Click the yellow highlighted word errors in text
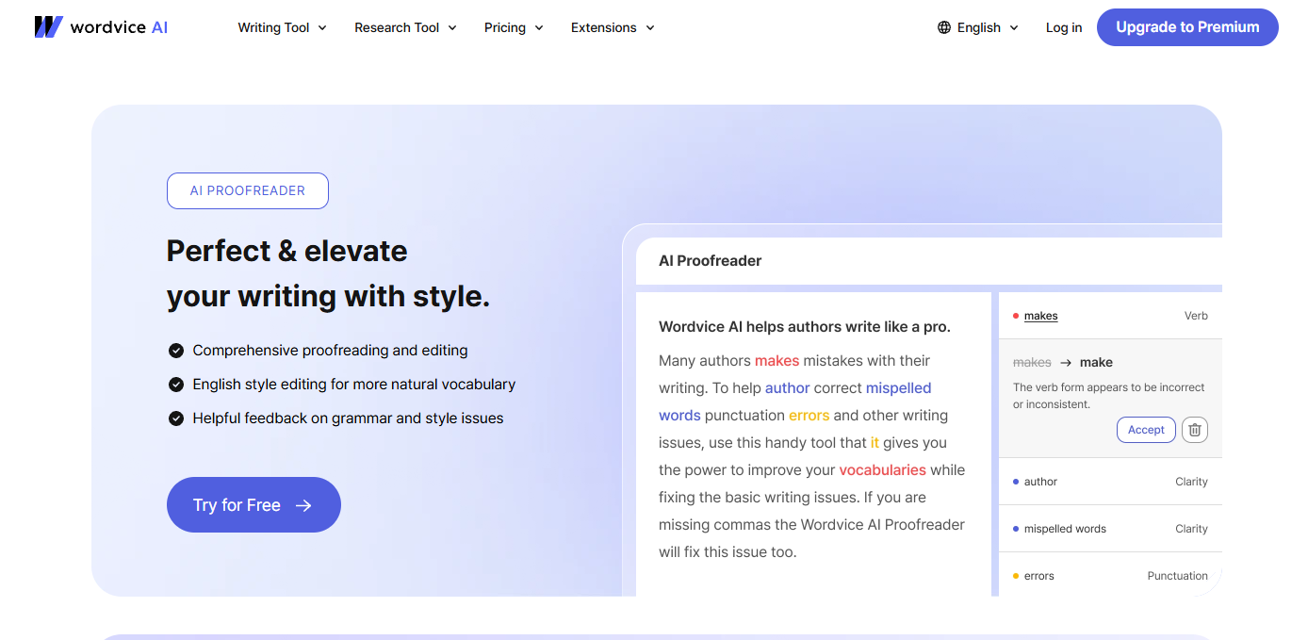This screenshot has height=640, width=1308. coord(809,415)
